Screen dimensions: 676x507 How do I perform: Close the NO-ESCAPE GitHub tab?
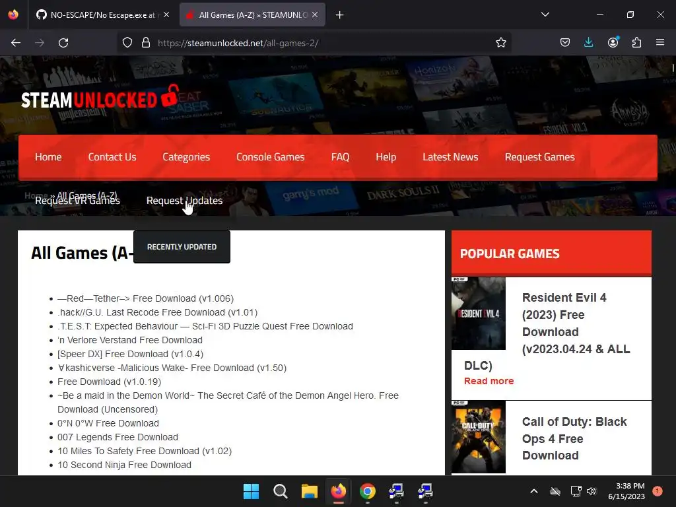tap(166, 15)
